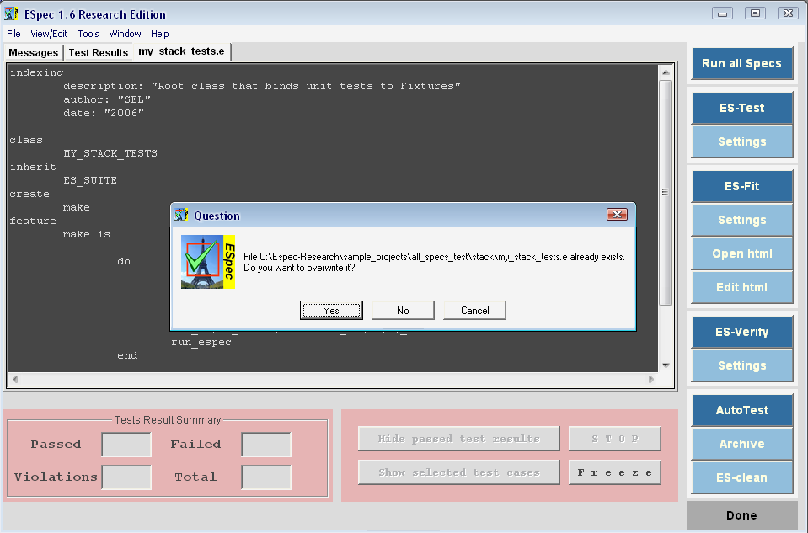This screenshot has height=533, width=808.
Task: Launch the ES-Fit button
Action: tap(741, 186)
